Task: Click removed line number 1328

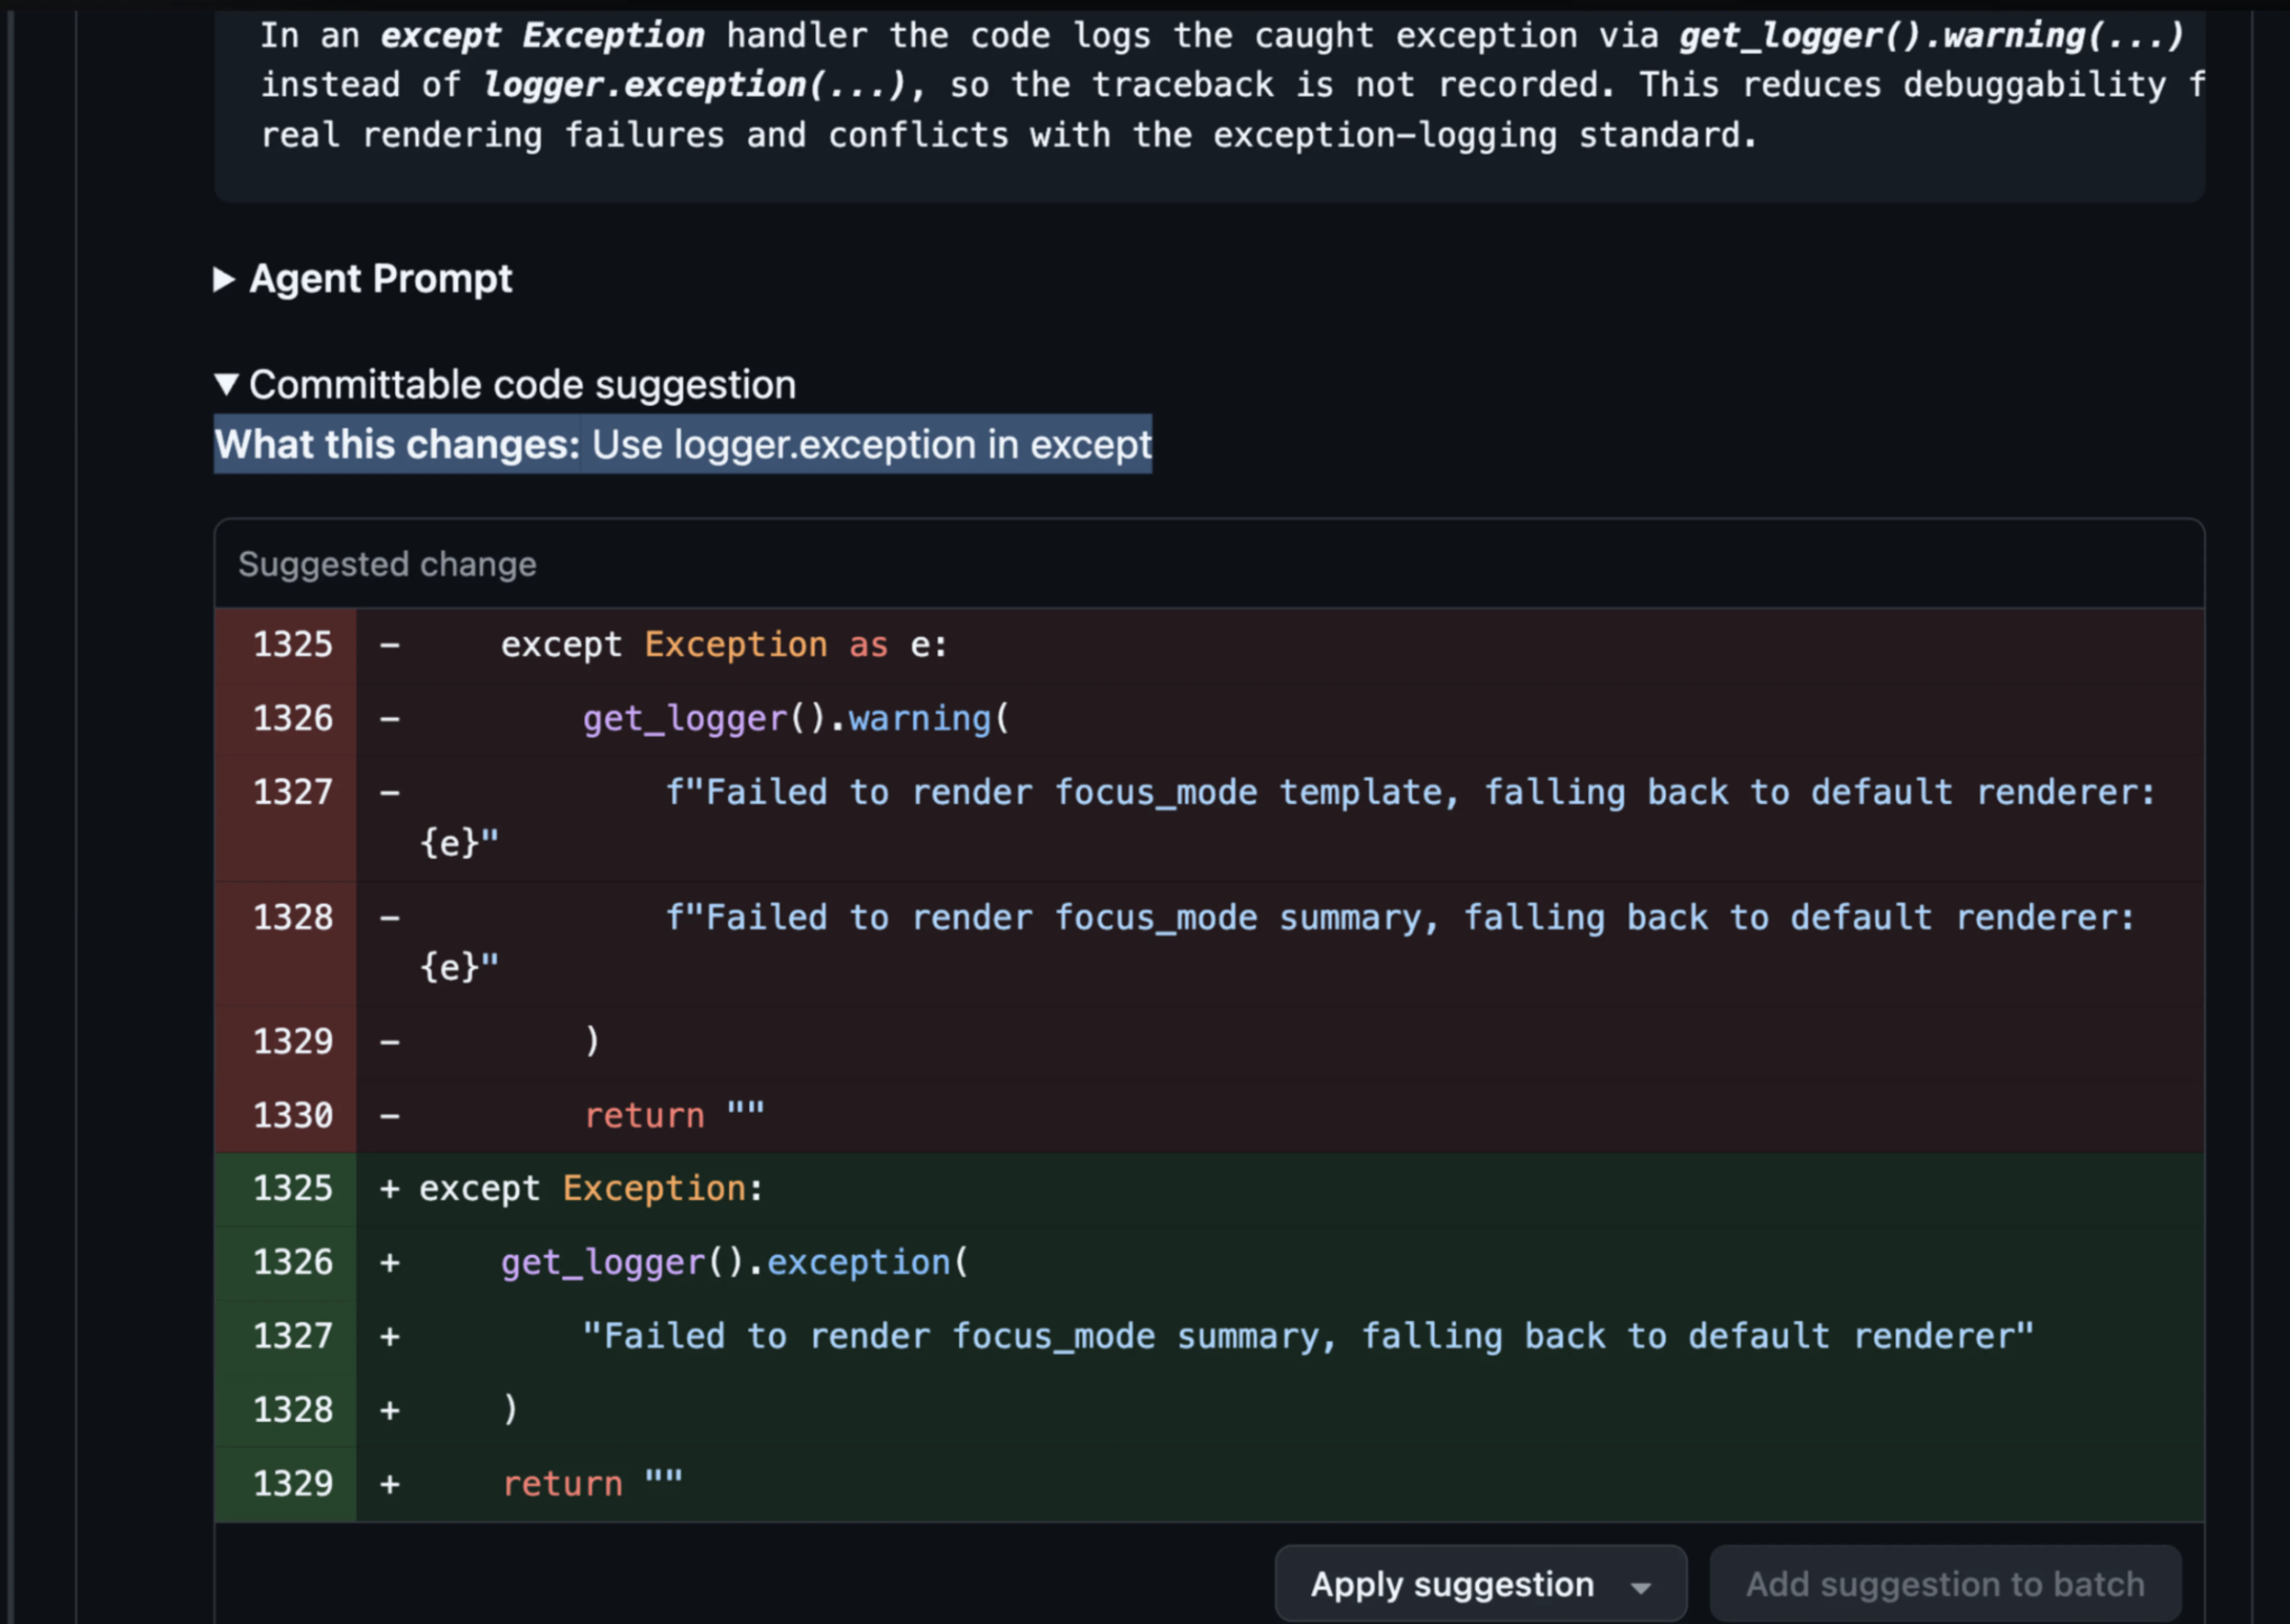Action: (x=292, y=918)
